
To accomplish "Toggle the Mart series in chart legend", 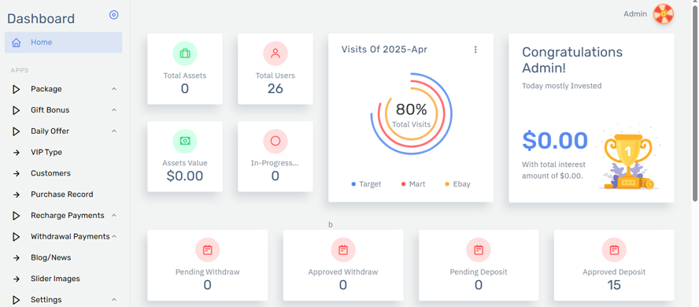I will coord(413,184).
